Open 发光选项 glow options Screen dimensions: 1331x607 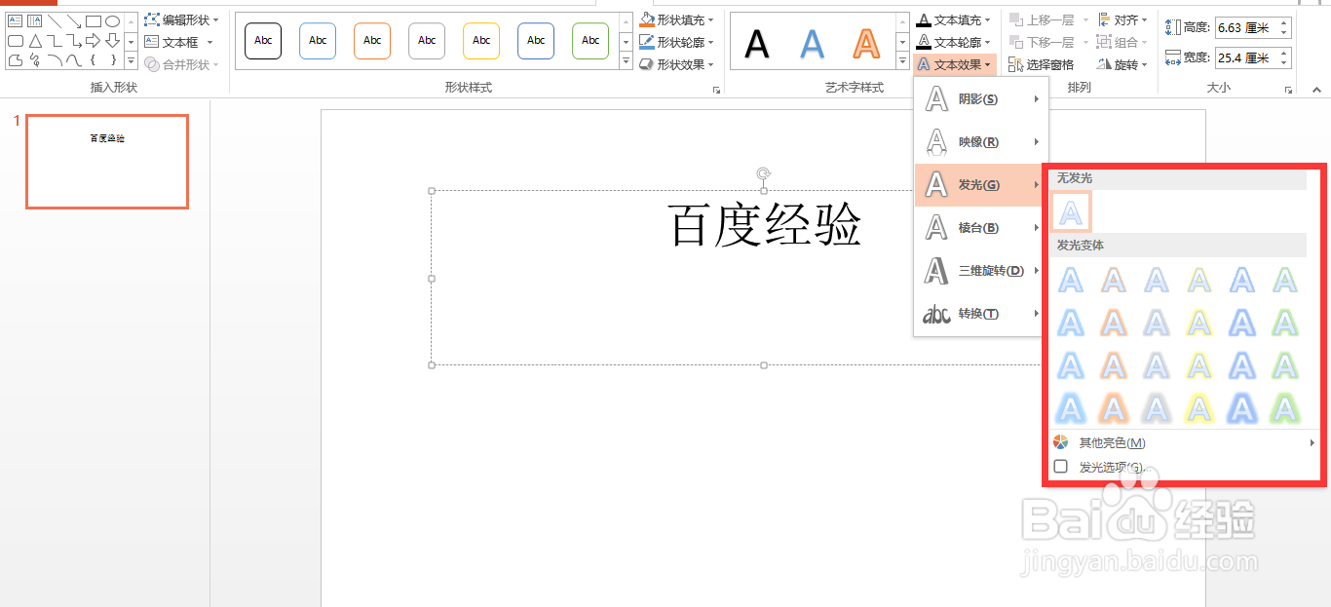[1184, 467]
